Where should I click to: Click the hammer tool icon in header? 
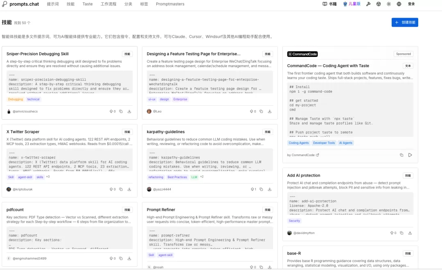pyautogui.click(x=368, y=4)
